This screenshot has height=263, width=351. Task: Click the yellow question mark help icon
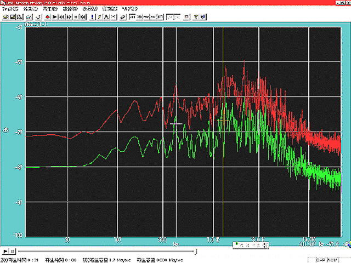point(195,17)
